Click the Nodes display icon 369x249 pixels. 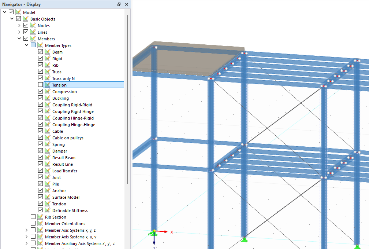[x=33, y=26]
